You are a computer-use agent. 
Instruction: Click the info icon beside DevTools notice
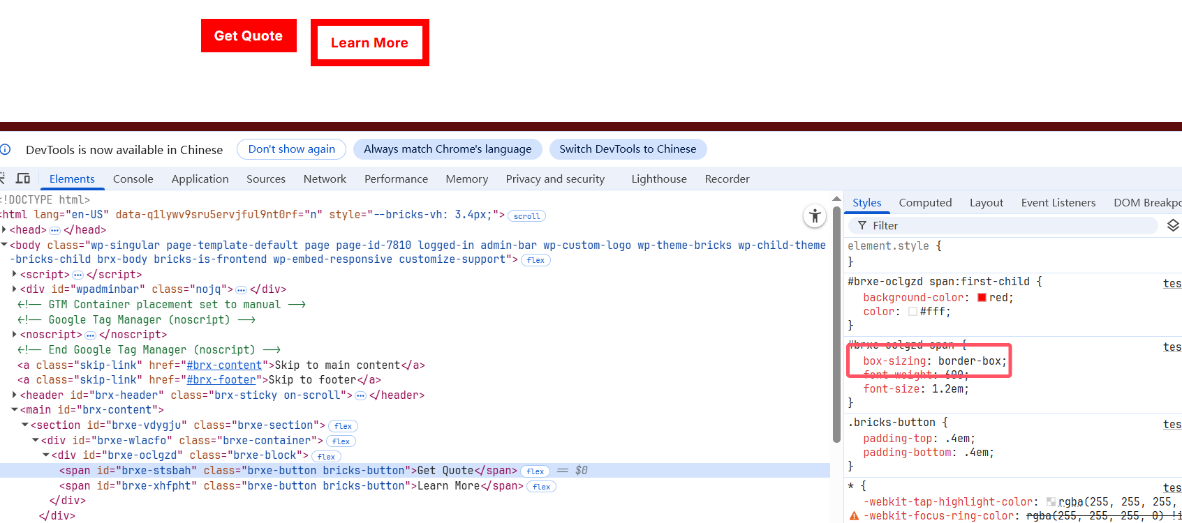6,149
